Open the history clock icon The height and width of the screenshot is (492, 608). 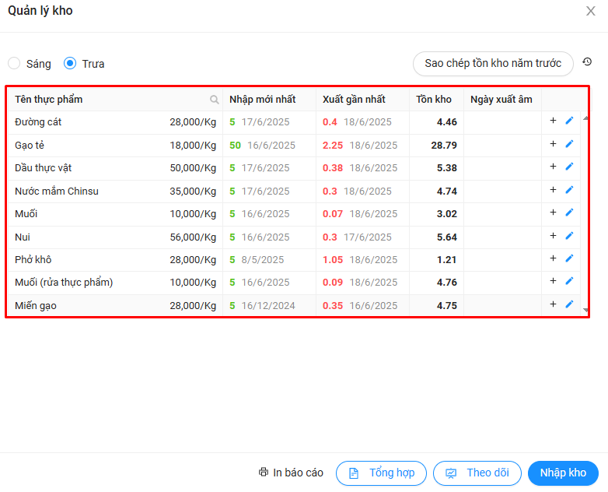tap(587, 62)
